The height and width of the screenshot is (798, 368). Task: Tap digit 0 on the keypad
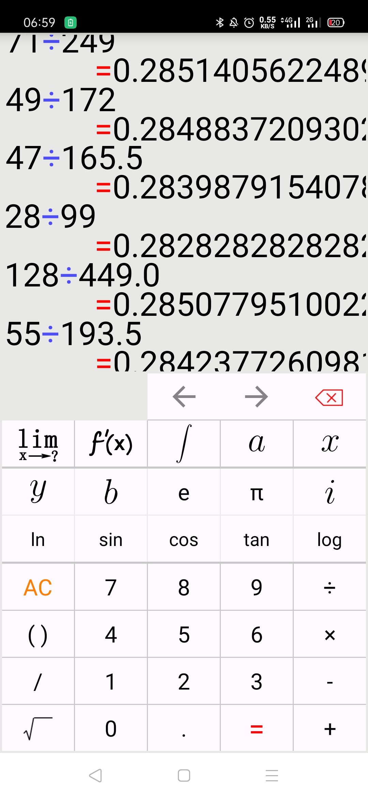pyautogui.click(x=111, y=728)
